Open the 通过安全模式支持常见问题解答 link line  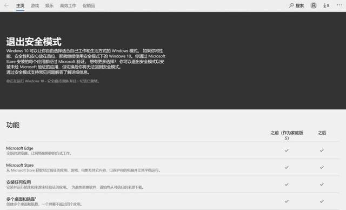pyautogui.click(x=48, y=72)
